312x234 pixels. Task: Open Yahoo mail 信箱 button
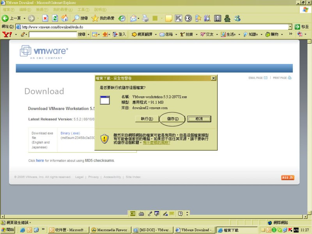pyautogui.click(x=167, y=34)
